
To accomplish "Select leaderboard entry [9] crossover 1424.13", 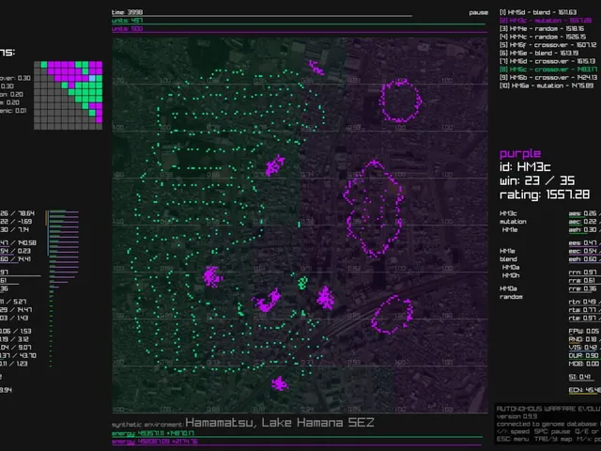I will tap(548, 77).
